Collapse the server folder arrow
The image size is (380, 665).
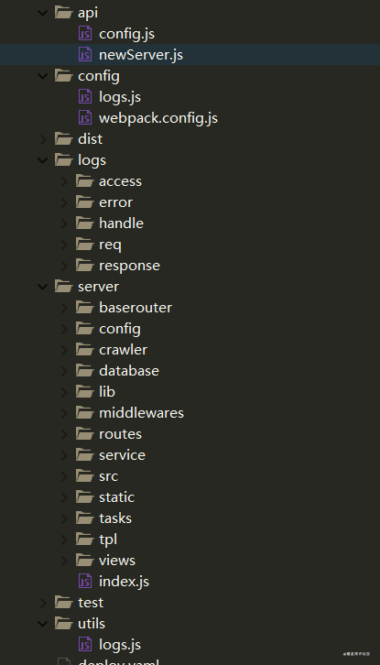(42, 287)
